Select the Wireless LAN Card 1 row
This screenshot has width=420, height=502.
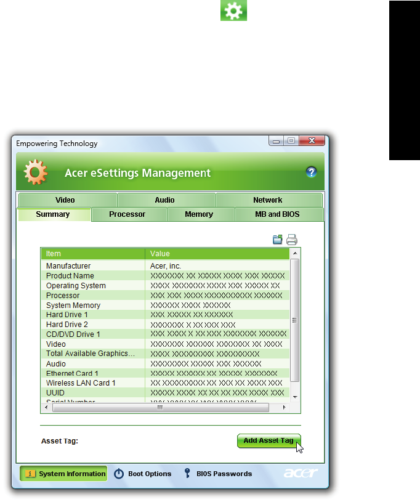coord(165,383)
